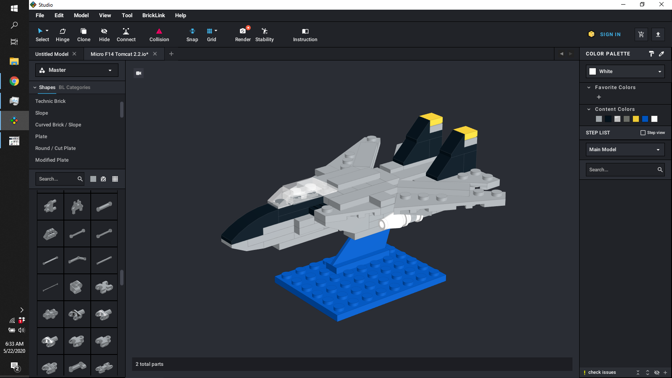Viewport: 672px width, 378px height.
Task: Select the first Technic connector part thumbnail
Action: [x=50, y=206]
